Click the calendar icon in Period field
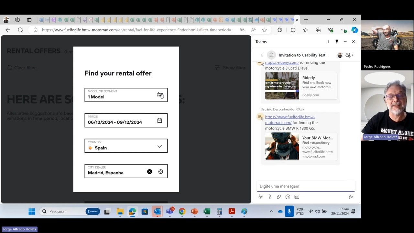This screenshot has height=233, width=414. click(x=159, y=121)
